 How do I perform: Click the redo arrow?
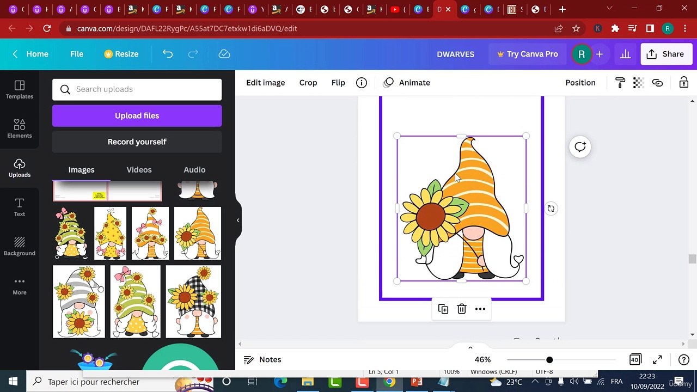(x=193, y=54)
